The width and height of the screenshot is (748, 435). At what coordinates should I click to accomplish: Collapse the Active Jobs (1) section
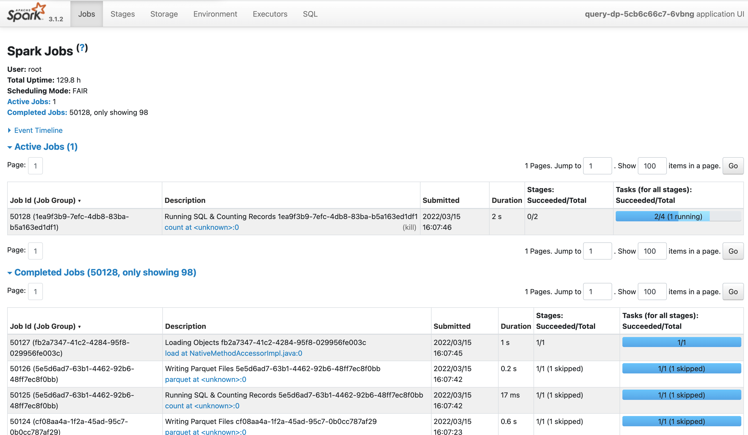coord(46,147)
